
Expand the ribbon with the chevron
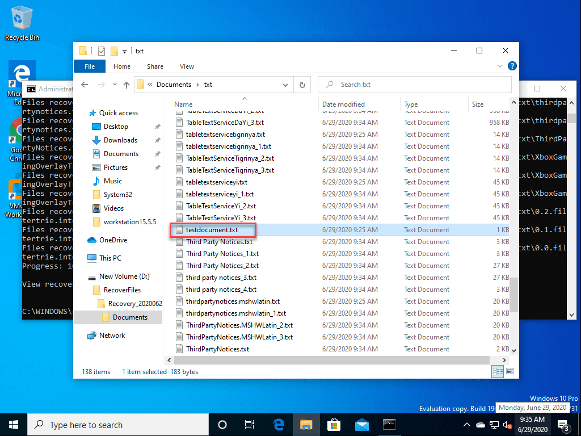[x=501, y=66]
